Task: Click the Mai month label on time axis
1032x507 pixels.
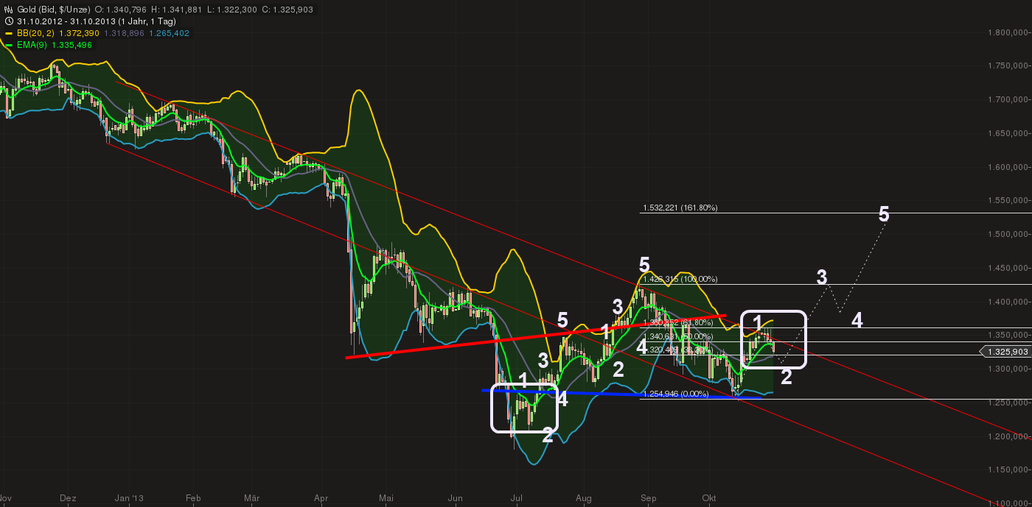Action: (x=386, y=498)
